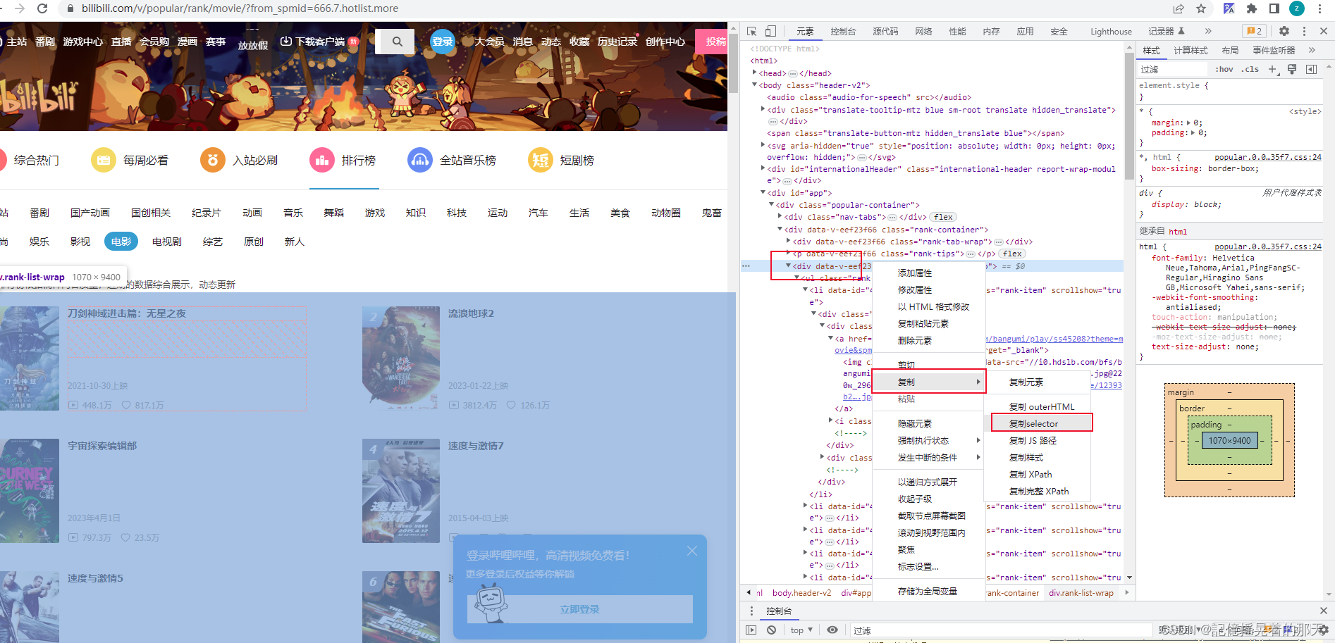Select the 纪录片 ranking category
This screenshot has width=1335, height=643.
[207, 213]
